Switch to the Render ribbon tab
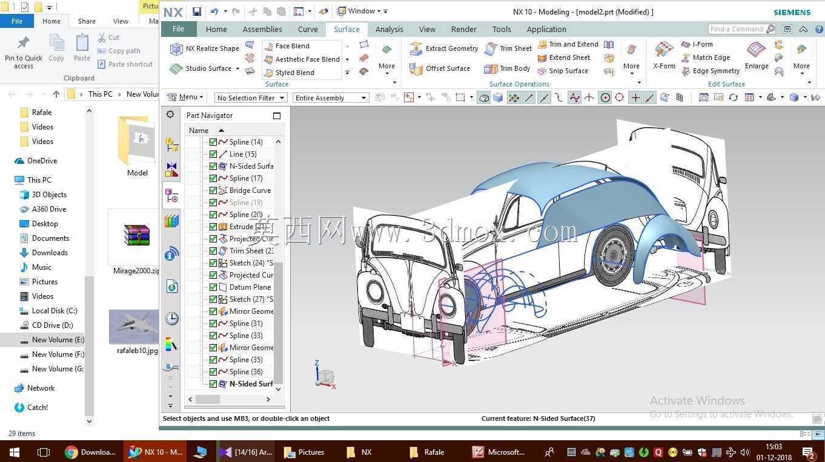825x462 pixels. [x=463, y=29]
